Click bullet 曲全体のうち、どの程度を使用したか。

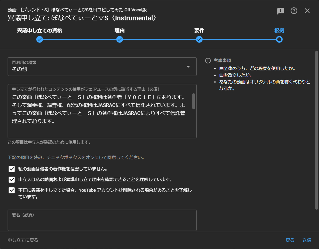pyautogui.click(x=257, y=68)
